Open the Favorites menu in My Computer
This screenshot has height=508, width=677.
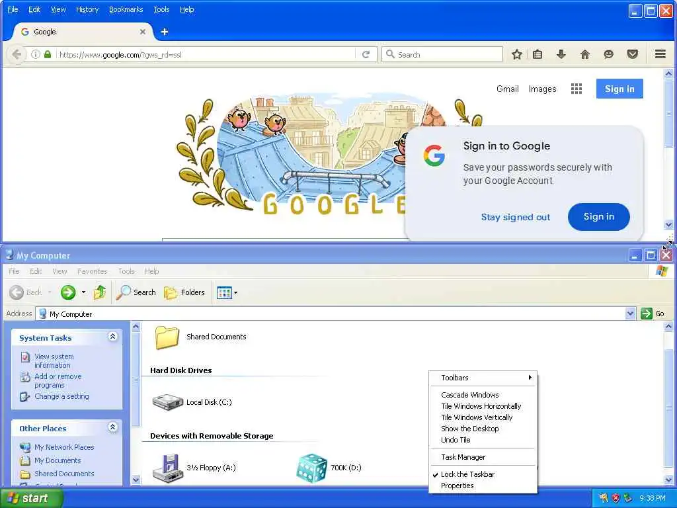pyautogui.click(x=92, y=271)
